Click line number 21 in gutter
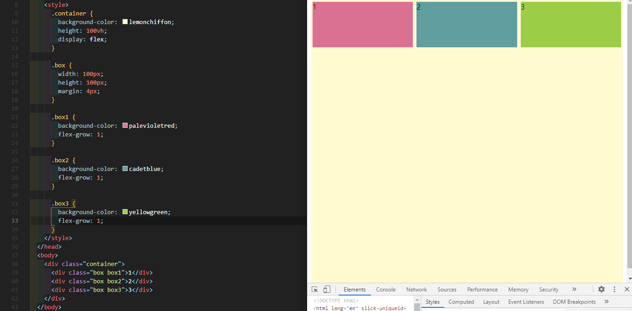632x311 pixels. pyautogui.click(x=15, y=117)
